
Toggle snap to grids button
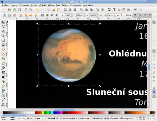(154, 92)
